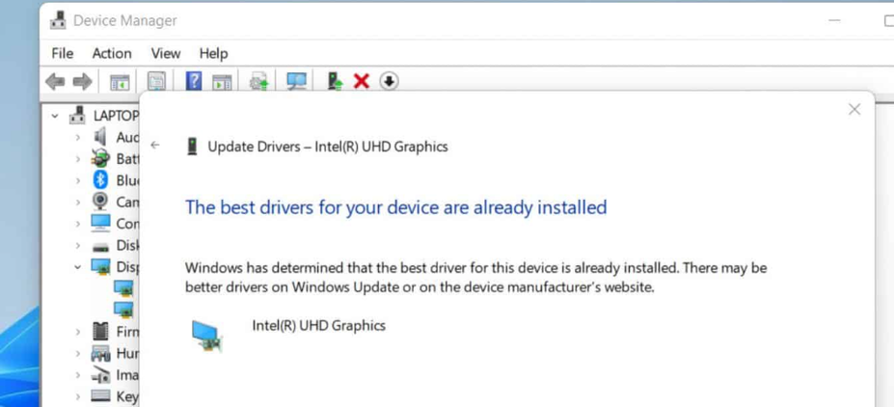Click the Forward arrow in the toolbar
Viewport: 894px width, 407px height.
pyautogui.click(x=83, y=82)
